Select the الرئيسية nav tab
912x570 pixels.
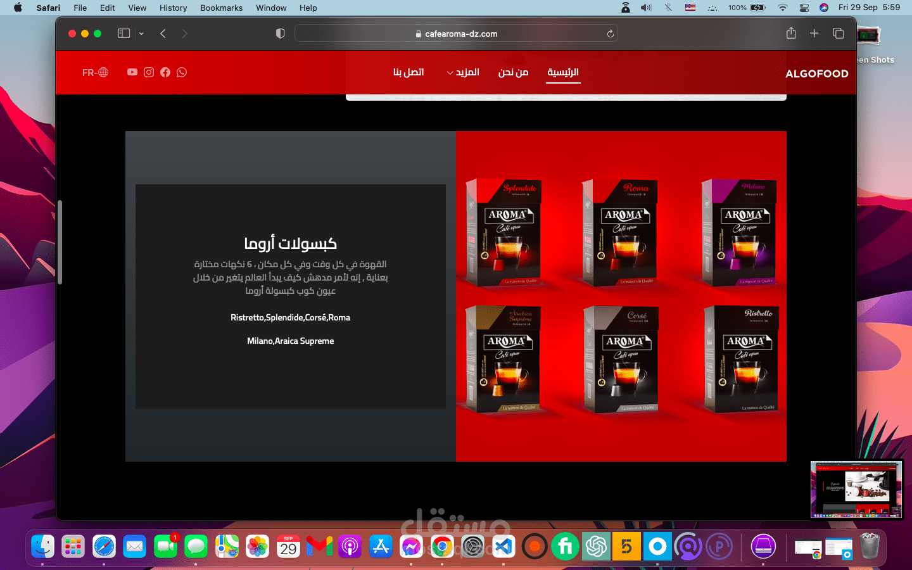(563, 72)
